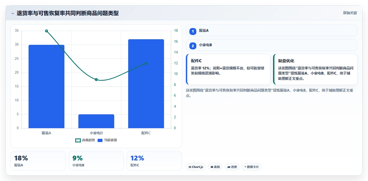Click the summary paragraph below the cards
The image size is (368, 181).
(x=270, y=93)
